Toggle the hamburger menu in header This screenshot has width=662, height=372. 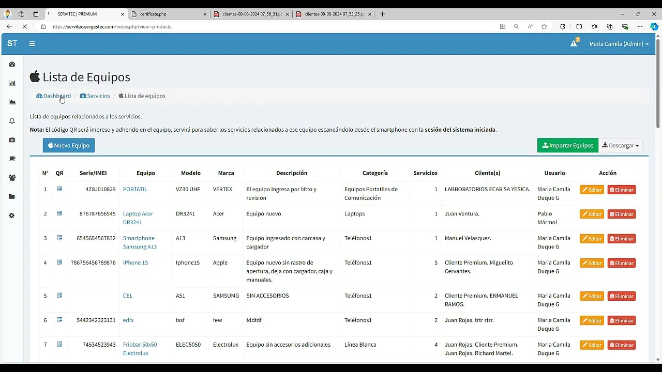click(x=32, y=44)
